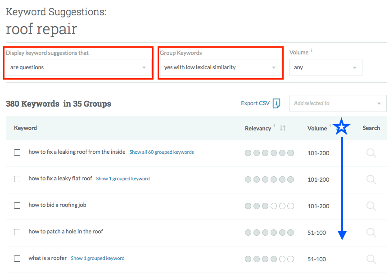This screenshot has width=389, height=273.
Task: Check the box for 'how to bid a roofing job'
Action: tap(17, 206)
